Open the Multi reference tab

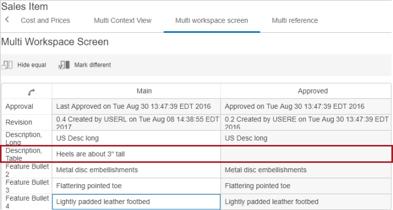click(x=295, y=21)
